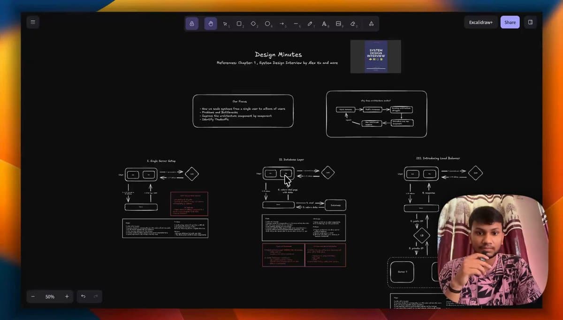Select the Text tool
Screen dimensions: 563x320
(x=324, y=23)
